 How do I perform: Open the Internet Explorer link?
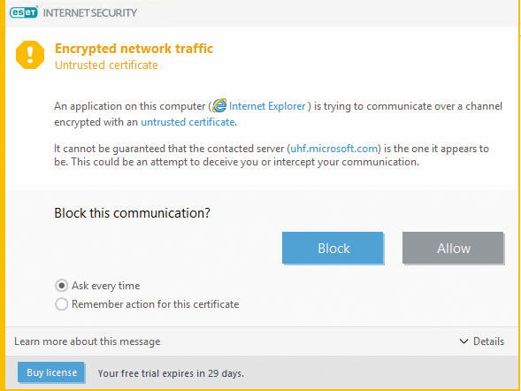pos(267,106)
